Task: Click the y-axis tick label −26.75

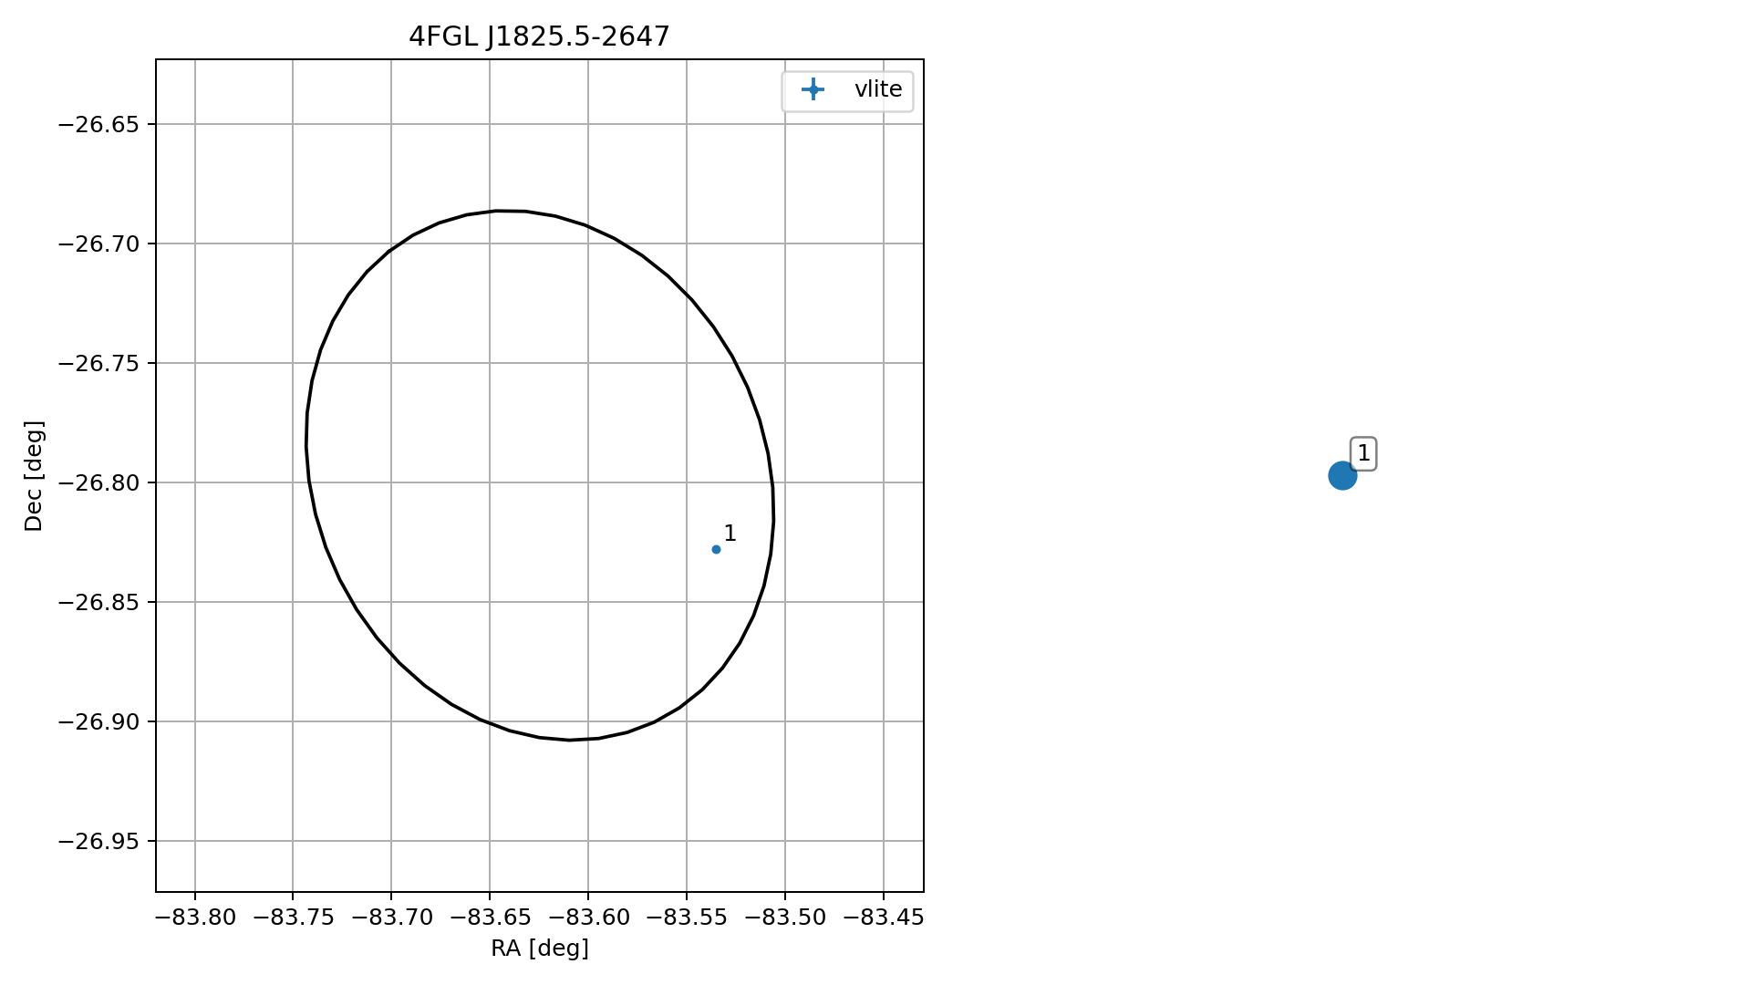Action: [x=98, y=363]
